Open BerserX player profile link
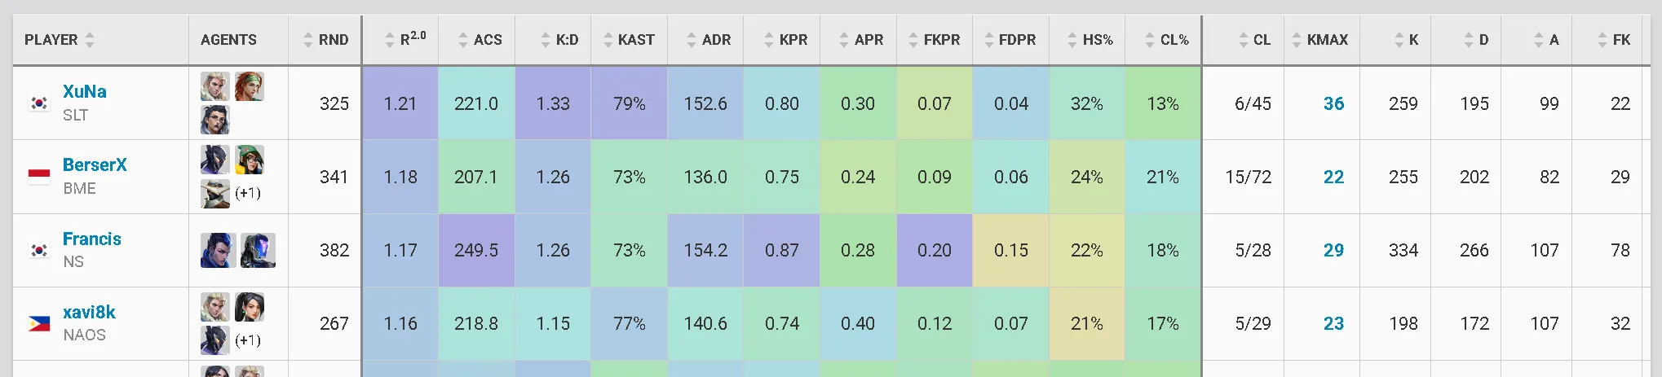 [x=95, y=164]
